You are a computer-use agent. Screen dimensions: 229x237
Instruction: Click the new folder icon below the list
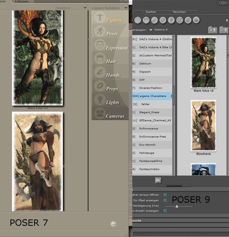pos(158,180)
